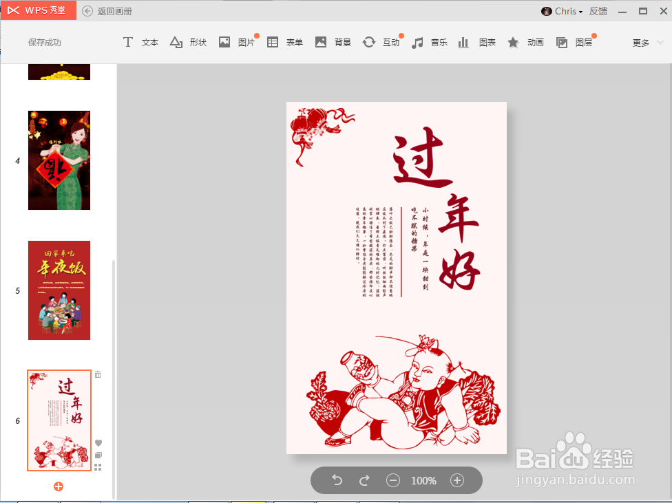
Task: Favorite page 6 with the heart icon
Action: [x=98, y=443]
